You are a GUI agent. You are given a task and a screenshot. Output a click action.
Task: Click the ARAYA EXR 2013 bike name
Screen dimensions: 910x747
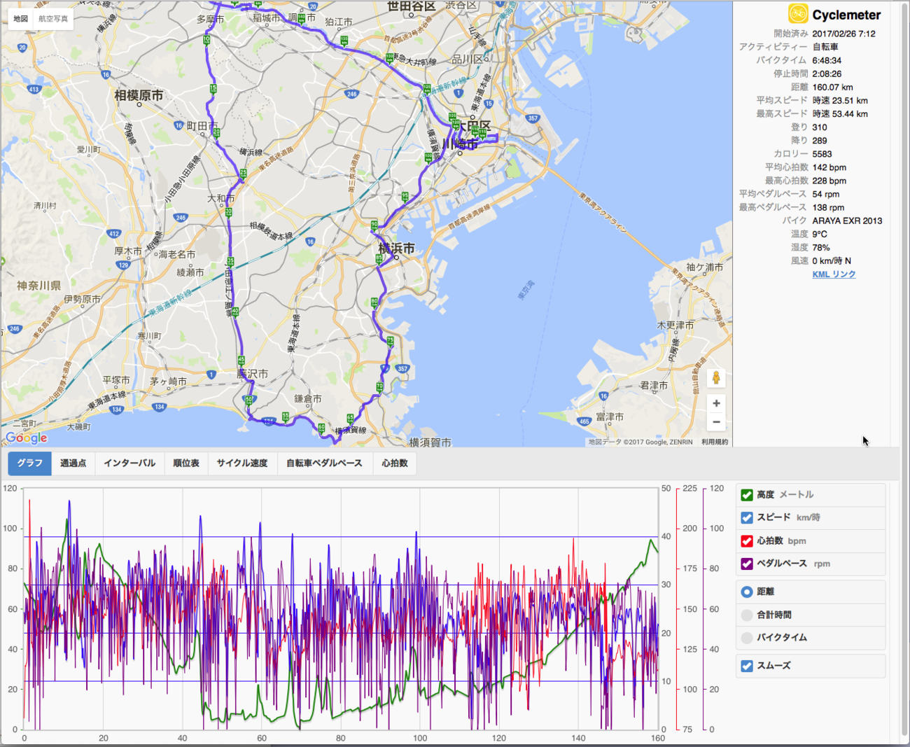click(x=847, y=221)
